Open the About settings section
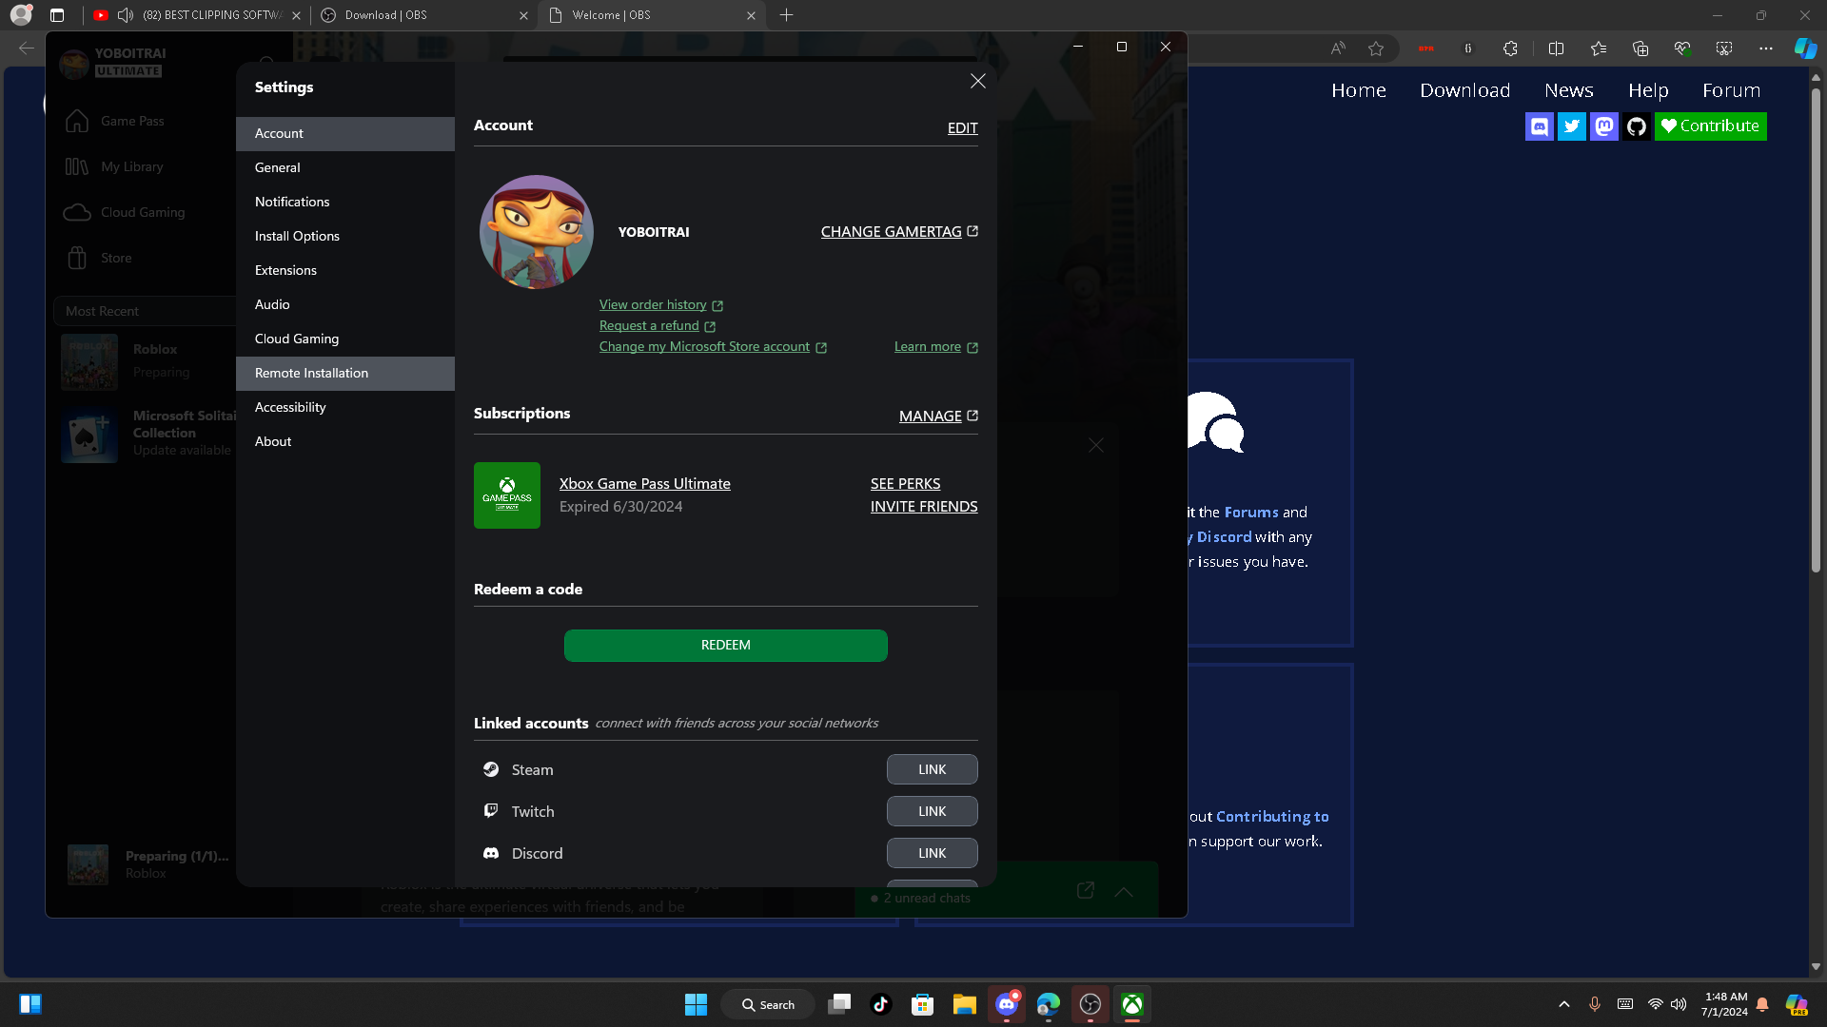 tap(345, 442)
